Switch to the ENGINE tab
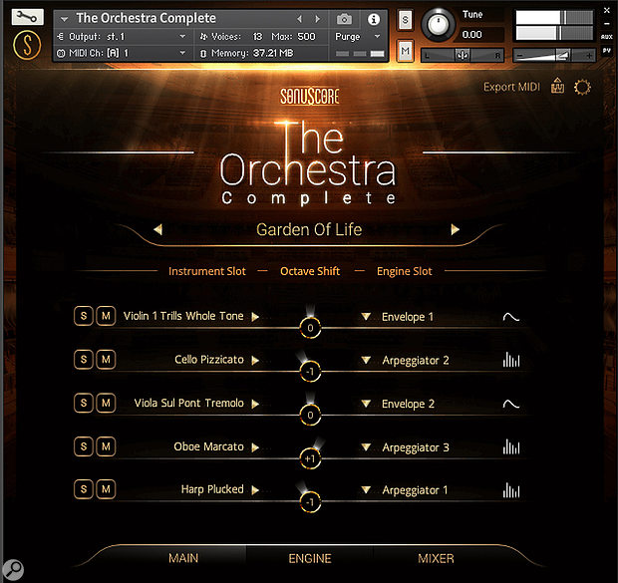Screen dimensions: 618x583 coord(310,558)
